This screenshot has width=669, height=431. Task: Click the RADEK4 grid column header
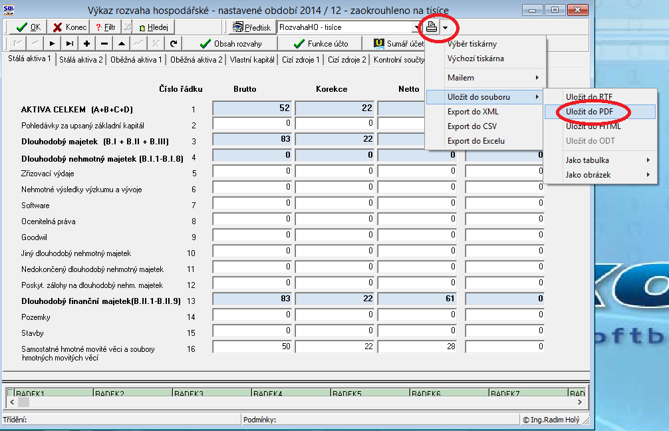291,392
